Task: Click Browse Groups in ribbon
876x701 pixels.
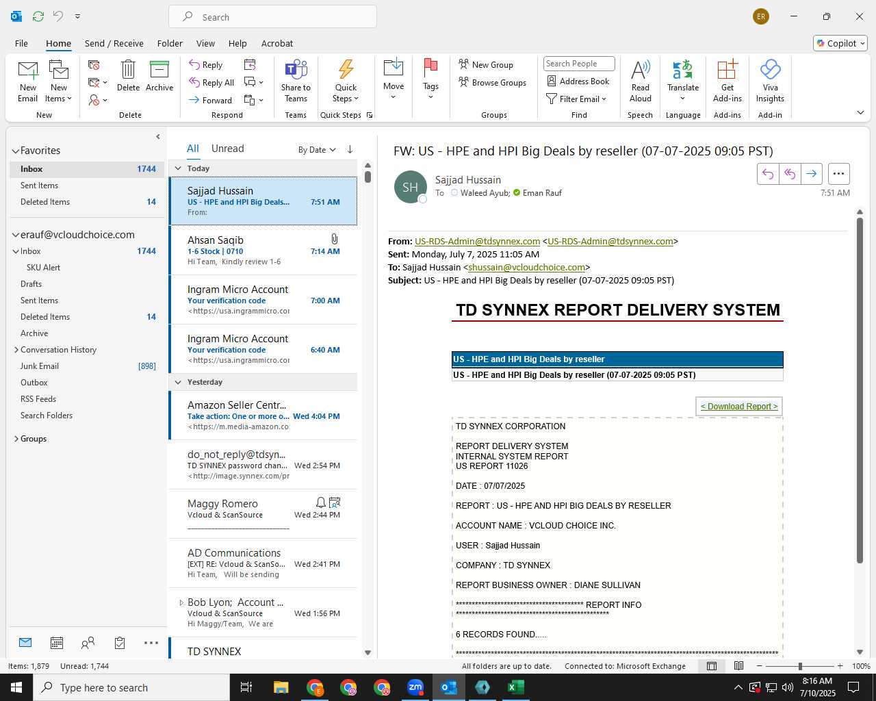Action: (x=493, y=82)
